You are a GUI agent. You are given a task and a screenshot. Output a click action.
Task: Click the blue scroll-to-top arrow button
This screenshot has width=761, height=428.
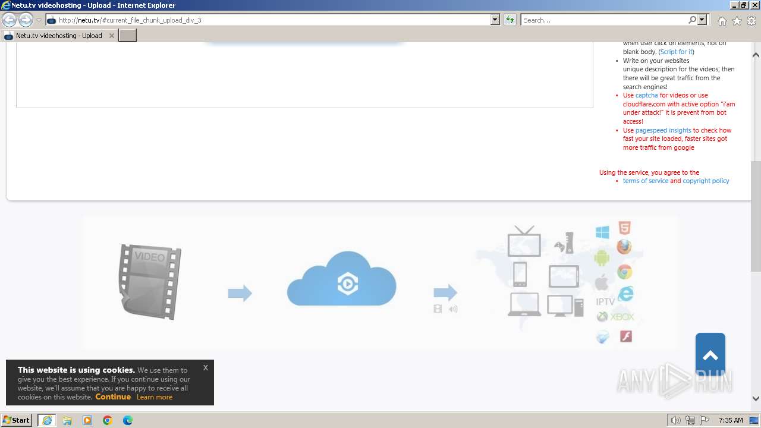point(710,354)
